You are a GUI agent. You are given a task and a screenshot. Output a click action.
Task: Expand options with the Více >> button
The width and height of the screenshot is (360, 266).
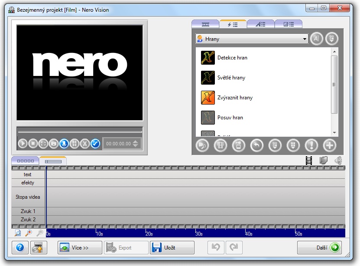tap(80, 248)
